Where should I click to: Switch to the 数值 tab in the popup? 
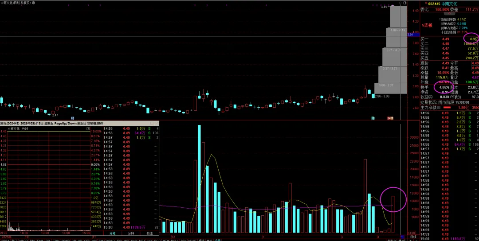coord(149,233)
